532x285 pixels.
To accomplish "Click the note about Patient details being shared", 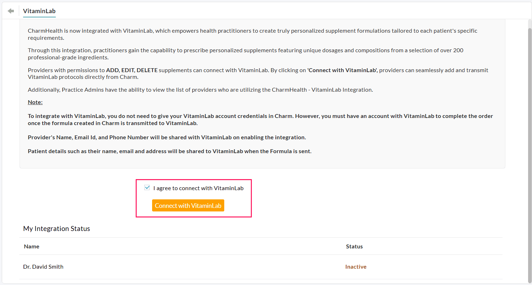I will (170, 151).
